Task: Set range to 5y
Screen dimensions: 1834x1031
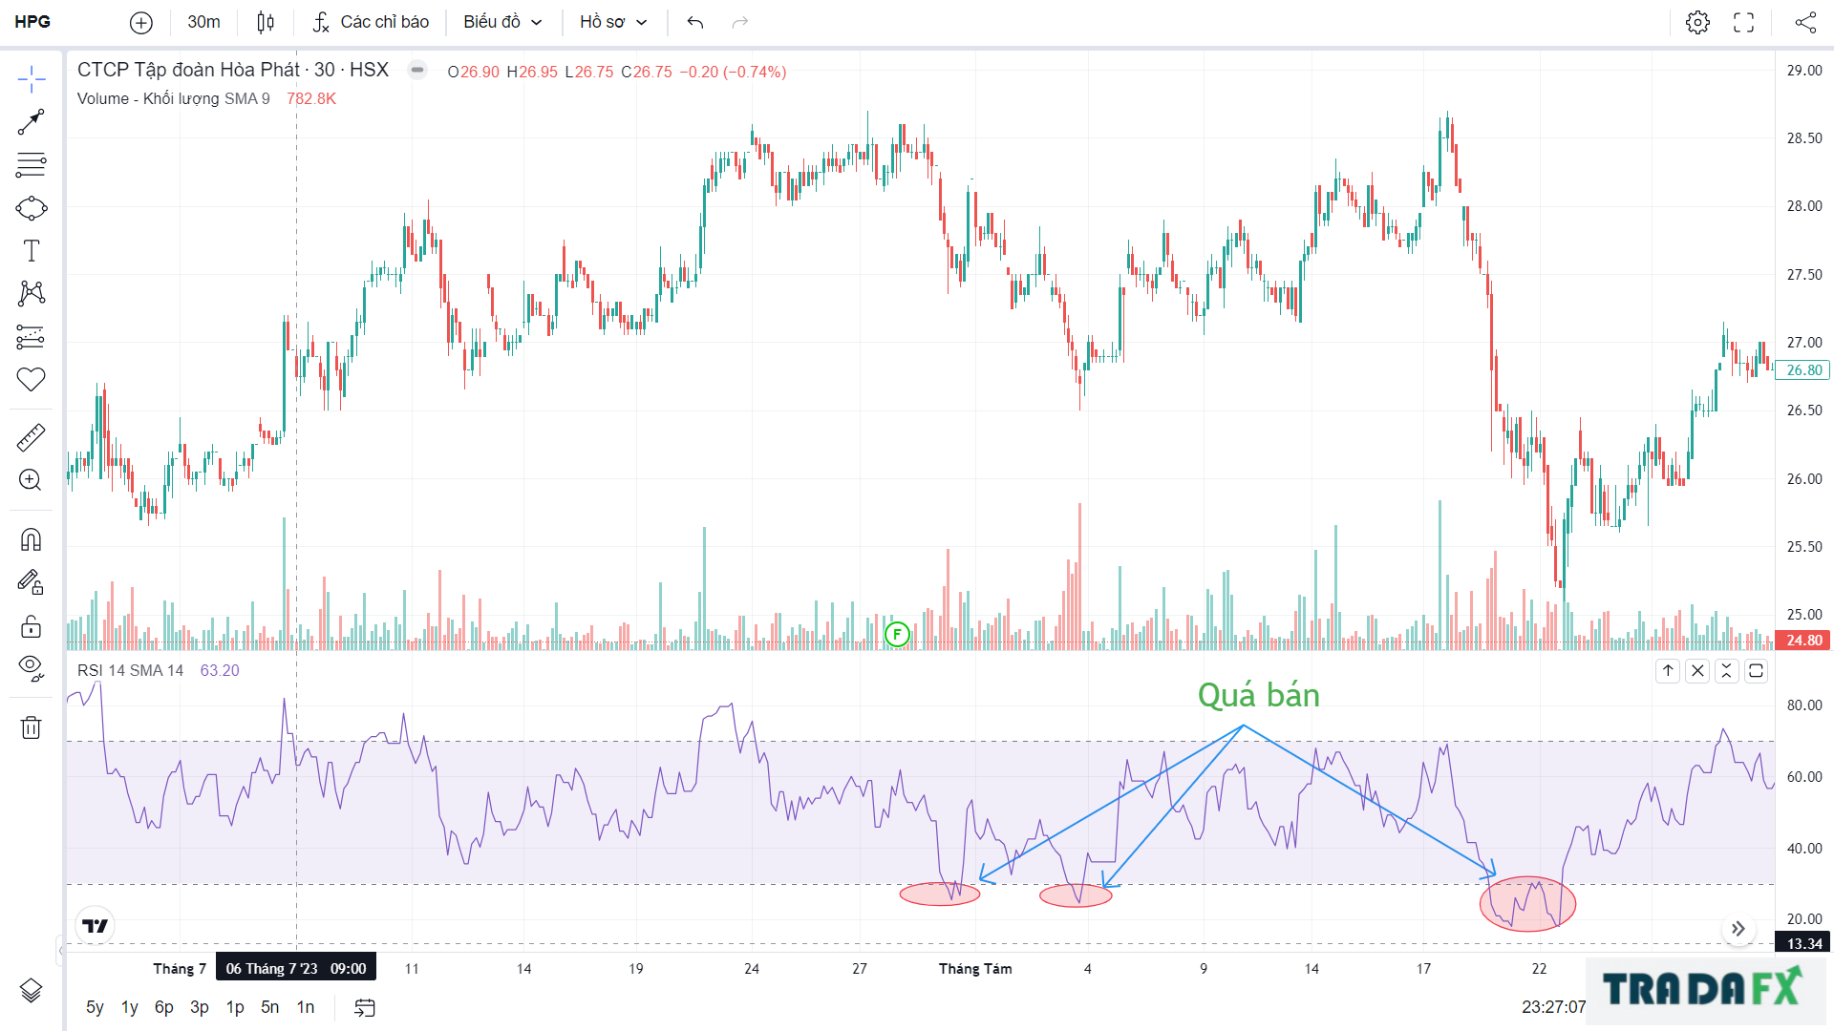Action: (95, 1007)
